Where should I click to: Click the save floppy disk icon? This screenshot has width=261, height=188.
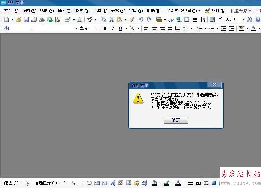(x=26, y=20)
